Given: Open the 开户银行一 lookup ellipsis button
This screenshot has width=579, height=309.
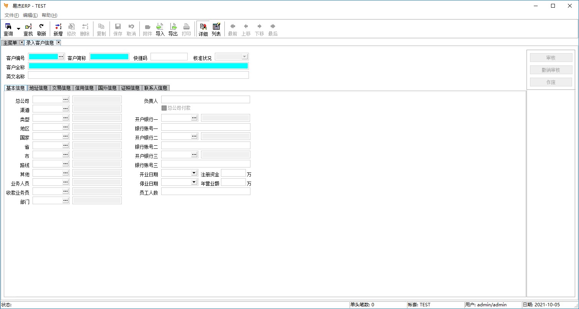Looking at the screenshot, I should (x=194, y=118).
